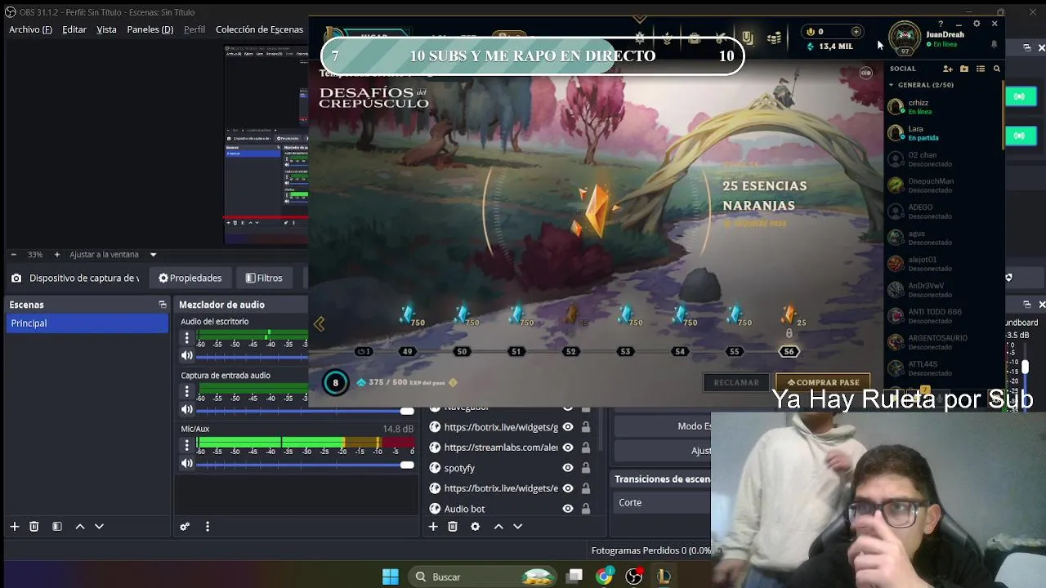
Task: Adjust the Mic/Aux volume slider
Action: 305,465
